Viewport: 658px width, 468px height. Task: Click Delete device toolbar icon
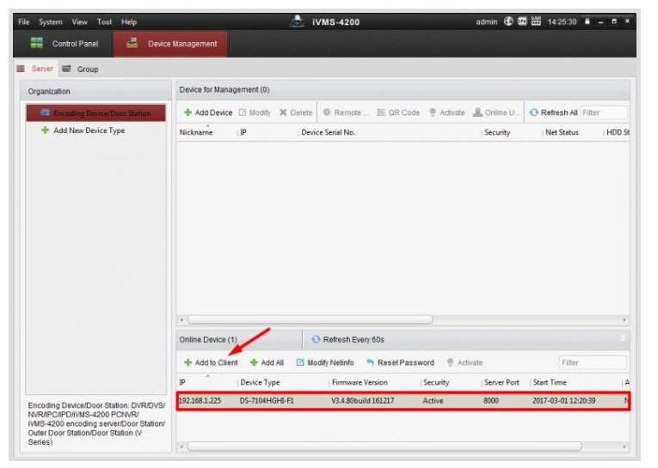pyautogui.click(x=295, y=112)
